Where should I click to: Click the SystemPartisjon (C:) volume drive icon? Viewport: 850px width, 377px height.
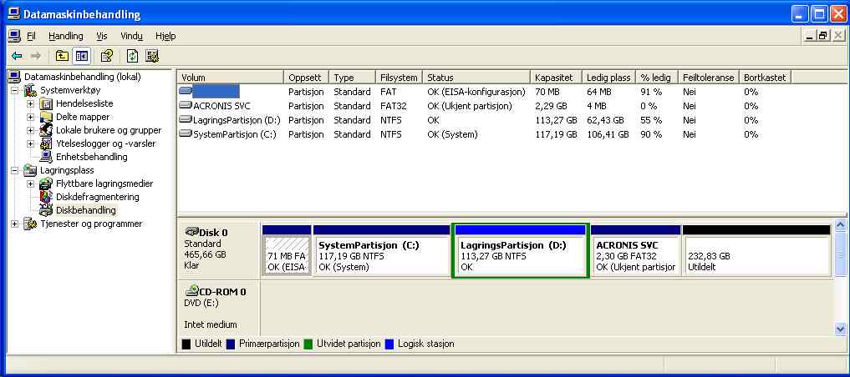coord(186,134)
